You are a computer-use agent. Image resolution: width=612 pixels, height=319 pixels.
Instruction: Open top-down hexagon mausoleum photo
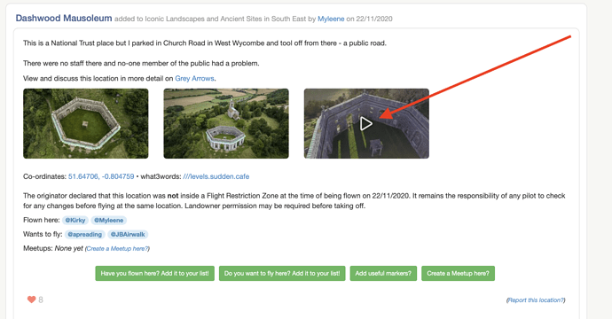pyautogui.click(x=86, y=123)
